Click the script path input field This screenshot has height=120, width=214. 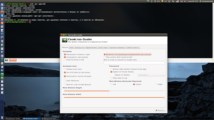134,63
